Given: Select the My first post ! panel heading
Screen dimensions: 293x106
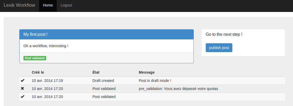Looking at the screenshot, I should [107, 34].
